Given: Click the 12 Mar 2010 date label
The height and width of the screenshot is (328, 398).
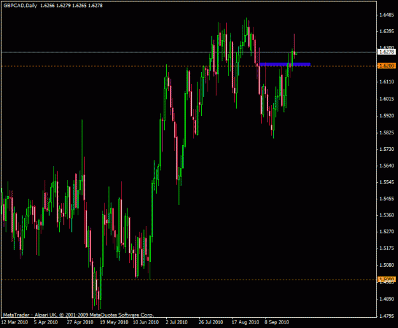Looking at the screenshot, I should tap(15, 322).
